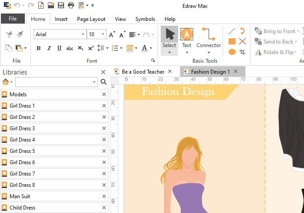Viewport: 304px width, 213px height.
Task: Select the Rectangle shape tool
Action: (x=232, y=41)
